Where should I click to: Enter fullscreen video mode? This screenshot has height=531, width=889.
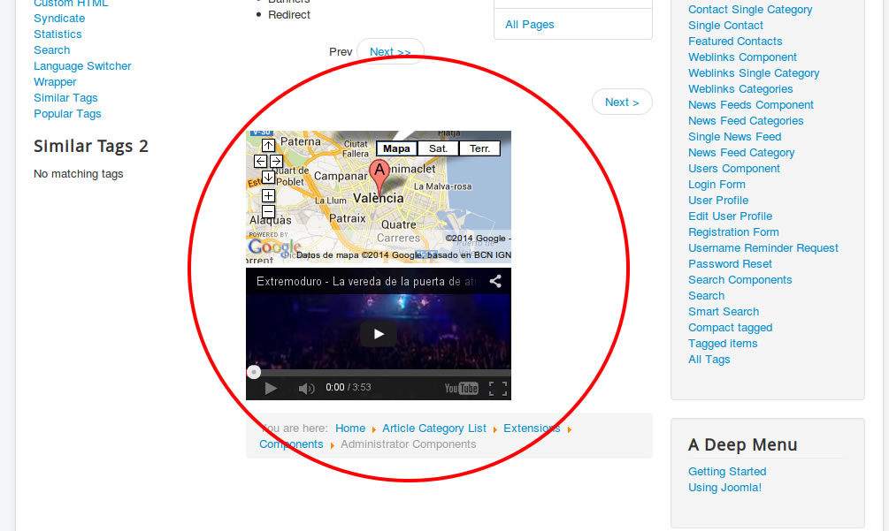click(498, 388)
